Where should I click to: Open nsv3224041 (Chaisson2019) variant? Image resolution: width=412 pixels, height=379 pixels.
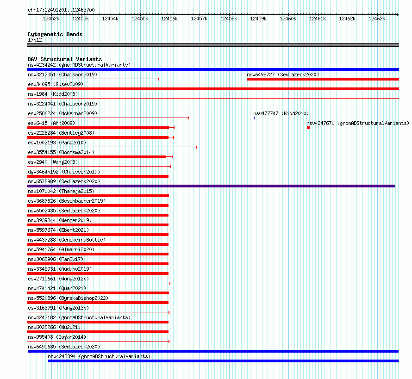point(62,104)
